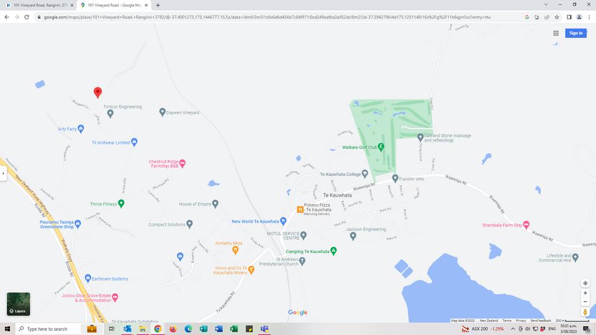Viewport: 596px width, 335px height.
Task: Click the Compact Solutions place pin
Action: coord(190,224)
